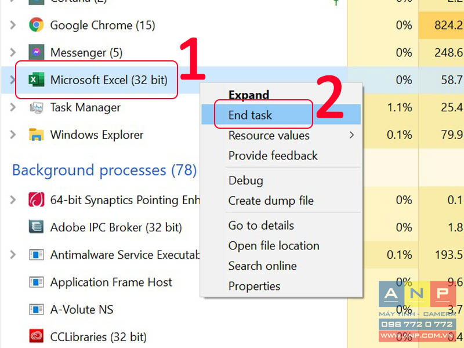The width and height of the screenshot is (464, 348).
Task: Click the Google Chrome process icon
Action: [x=37, y=25]
